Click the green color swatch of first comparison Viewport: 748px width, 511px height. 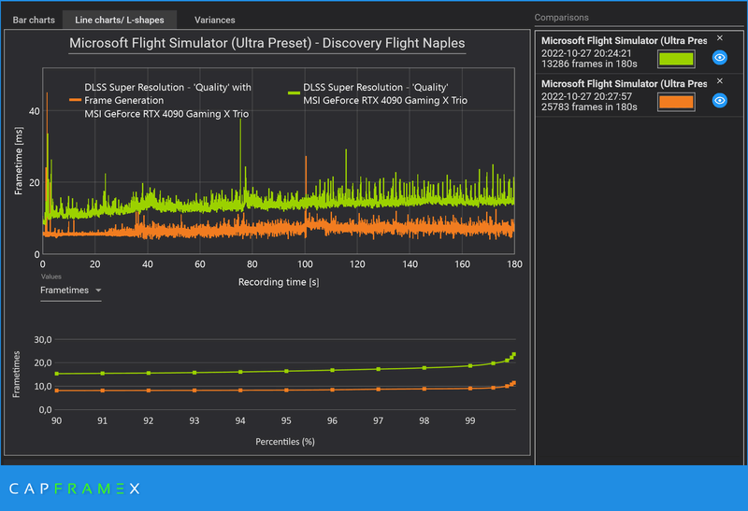pos(676,59)
